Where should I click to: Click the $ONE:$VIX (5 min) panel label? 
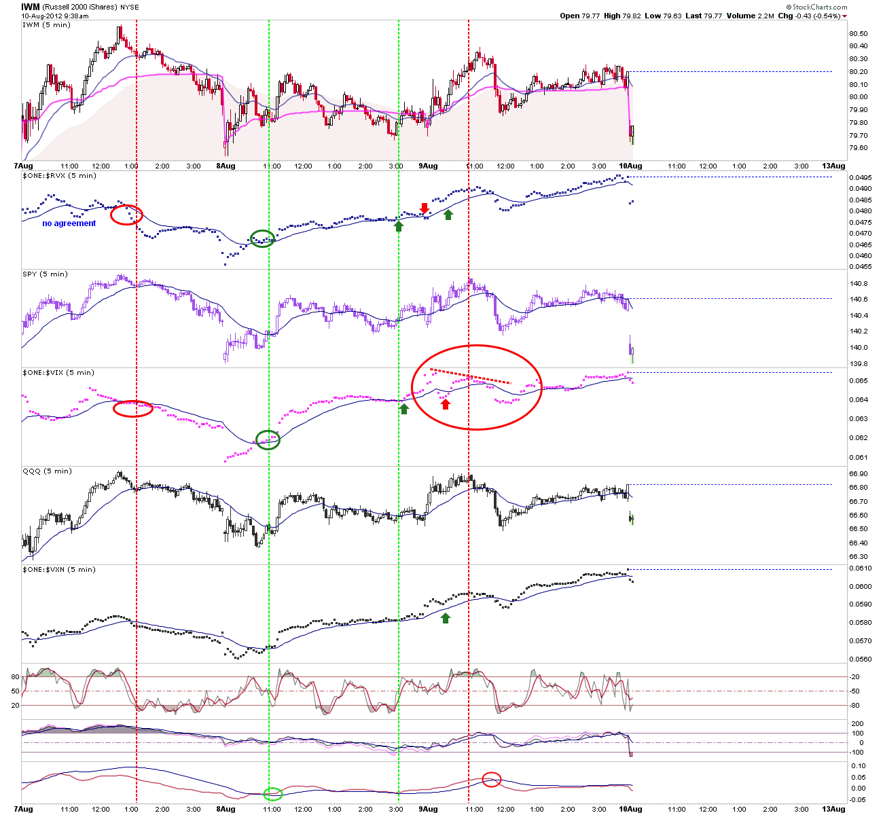(59, 372)
